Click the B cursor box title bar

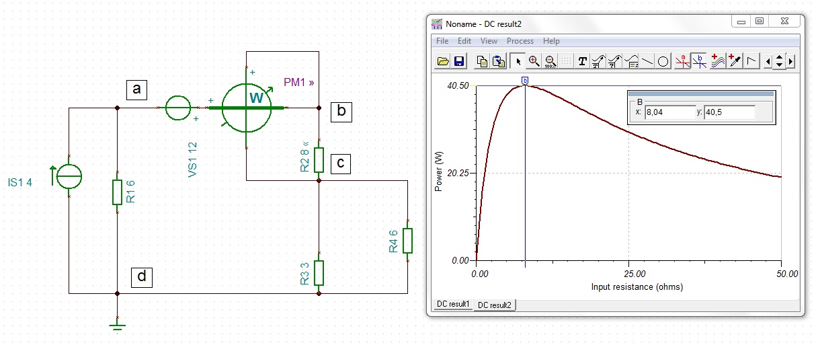click(700, 95)
